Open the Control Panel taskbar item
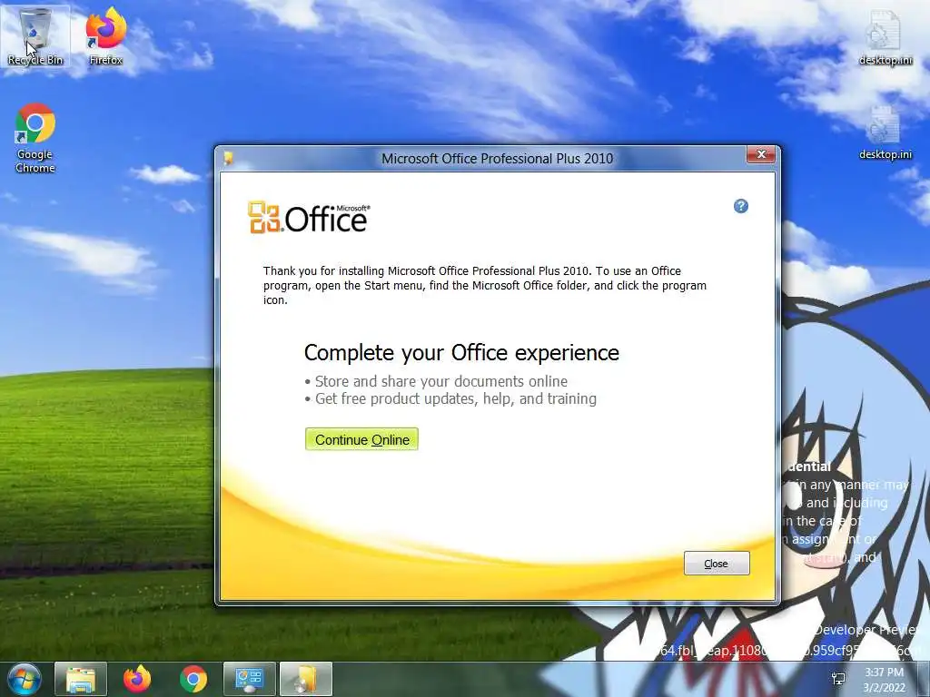Image resolution: width=930 pixels, height=697 pixels. pyautogui.click(x=250, y=680)
